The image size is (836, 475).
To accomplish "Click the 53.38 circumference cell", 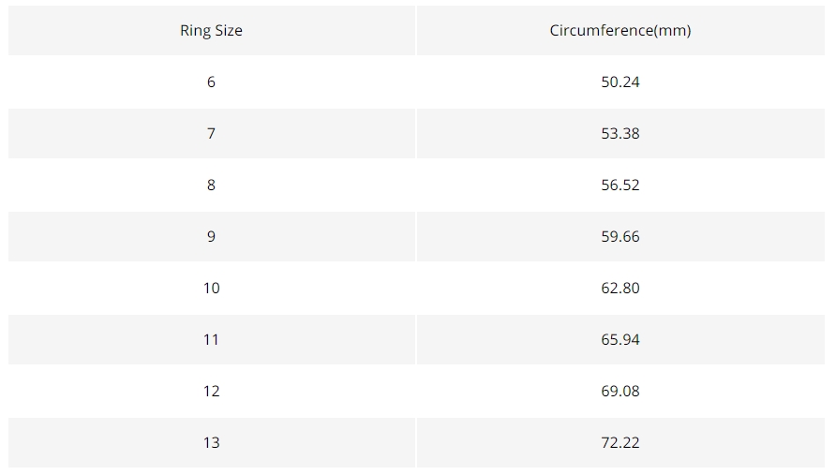I will (620, 133).
